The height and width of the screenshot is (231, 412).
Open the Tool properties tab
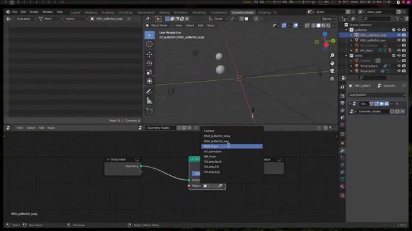pyautogui.click(x=342, y=87)
